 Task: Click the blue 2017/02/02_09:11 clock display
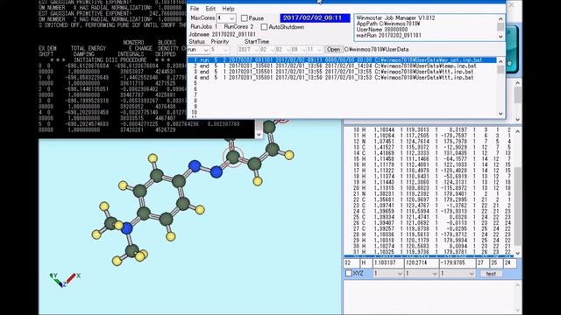[315, 17]
